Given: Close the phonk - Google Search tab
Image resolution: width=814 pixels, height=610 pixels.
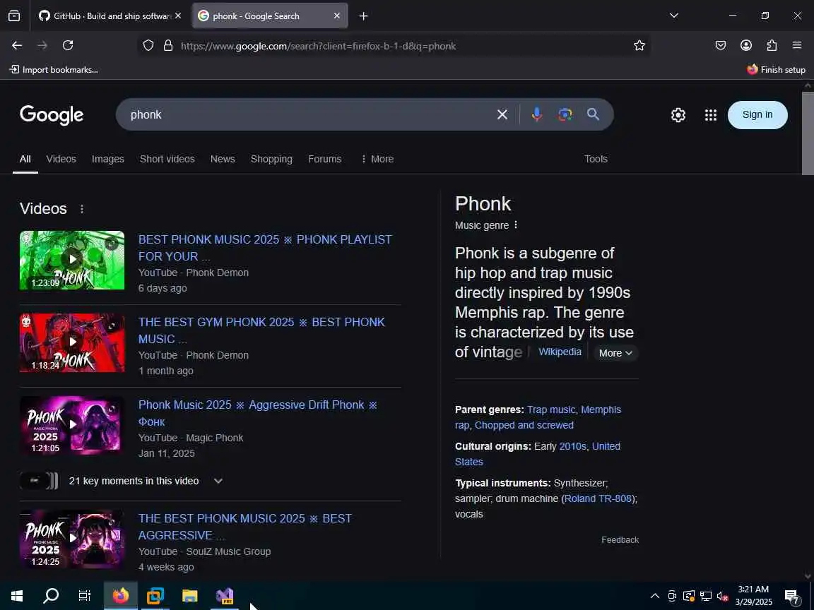Looking at the screenshot, I should pyautogui.click(x=336, y=16).
